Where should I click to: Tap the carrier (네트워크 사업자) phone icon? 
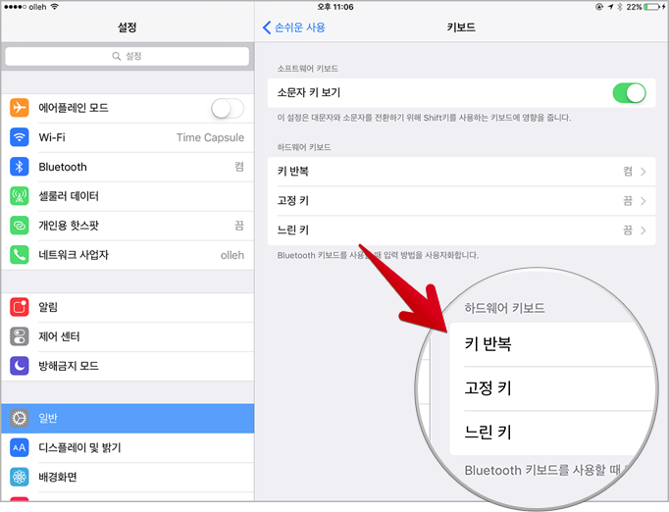[20, 255]
